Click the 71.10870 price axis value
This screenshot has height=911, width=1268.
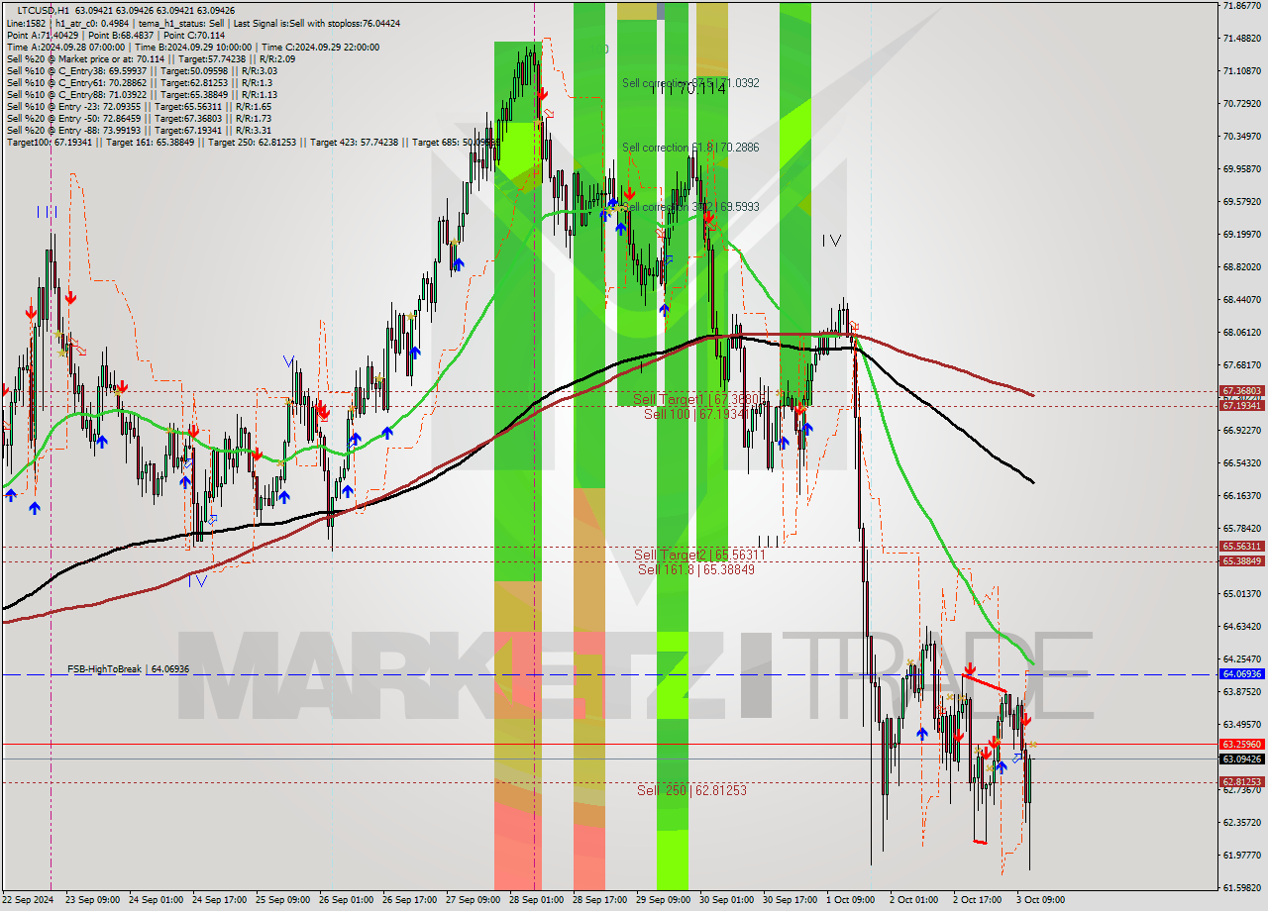click(x=1242, y=70)
